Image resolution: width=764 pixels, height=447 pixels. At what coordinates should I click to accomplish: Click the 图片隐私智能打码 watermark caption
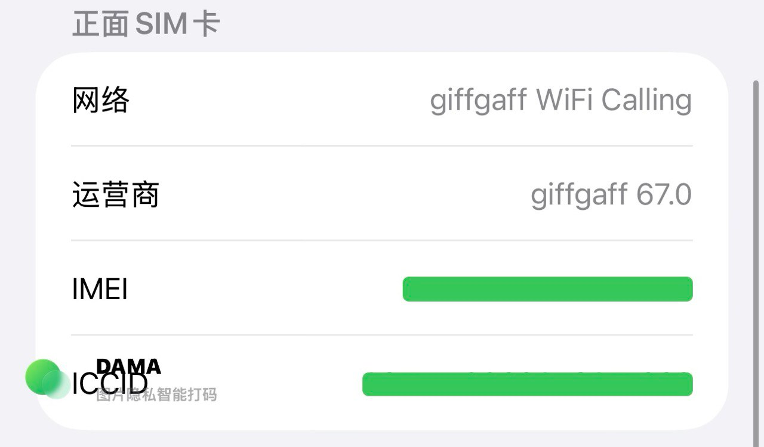point(156,395)
